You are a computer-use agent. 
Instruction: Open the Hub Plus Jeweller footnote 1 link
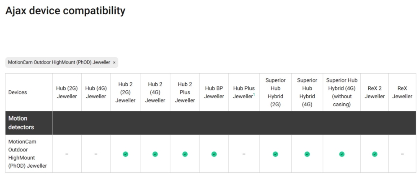(x=254, y=95)
